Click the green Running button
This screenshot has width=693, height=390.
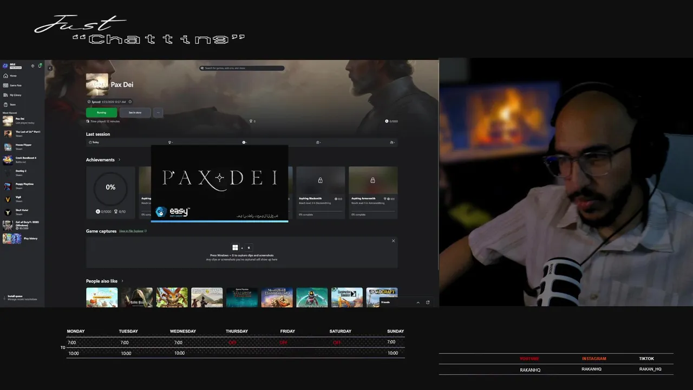tap(101, 113)
